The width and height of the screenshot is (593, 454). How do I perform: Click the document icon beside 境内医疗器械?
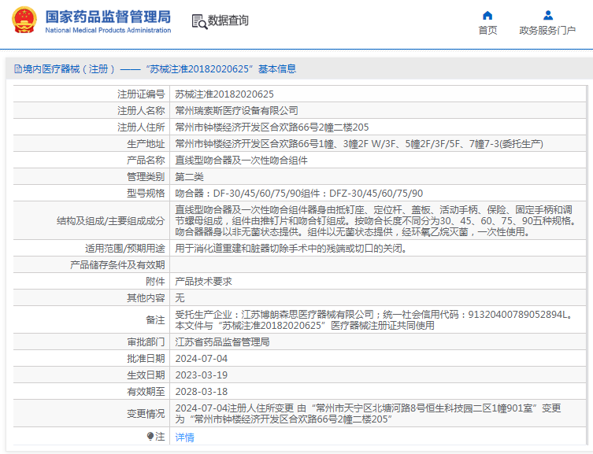[18, 68]
